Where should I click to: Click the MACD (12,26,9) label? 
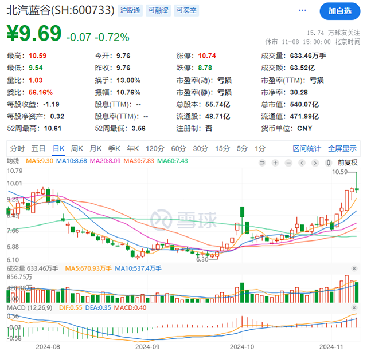click(29, 307)
